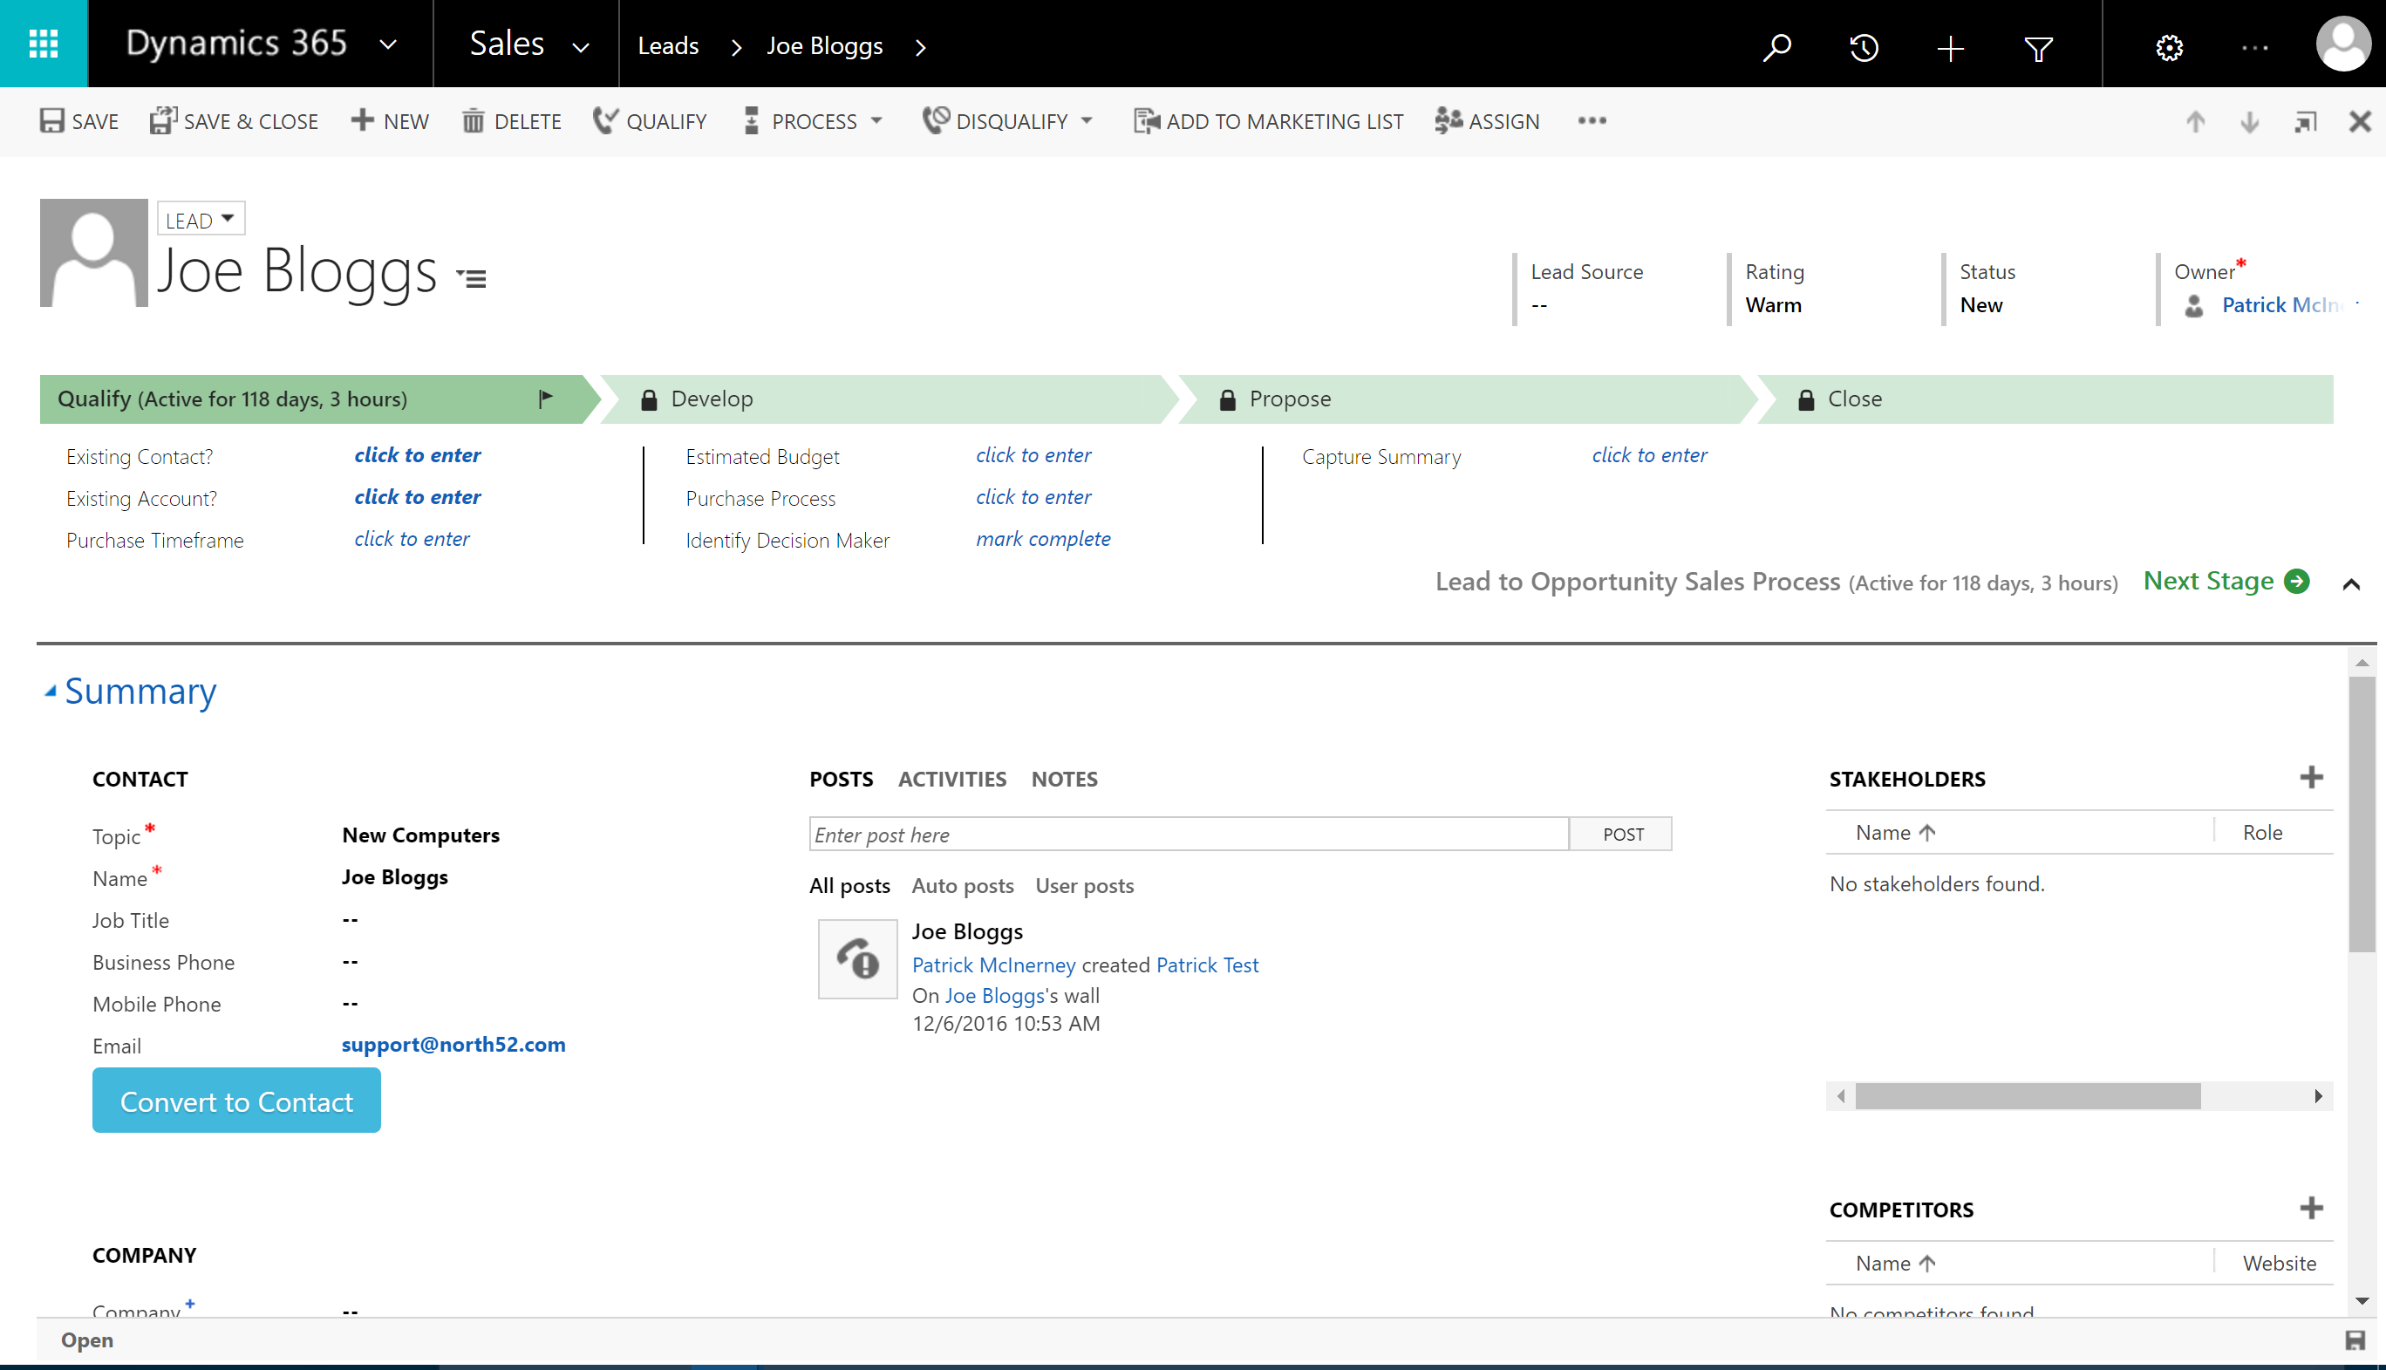This screenshot has width=2386, height=1370.
Task: Expand chevron after Joe Bloggs breadcrumb
Action: point(920,46)
